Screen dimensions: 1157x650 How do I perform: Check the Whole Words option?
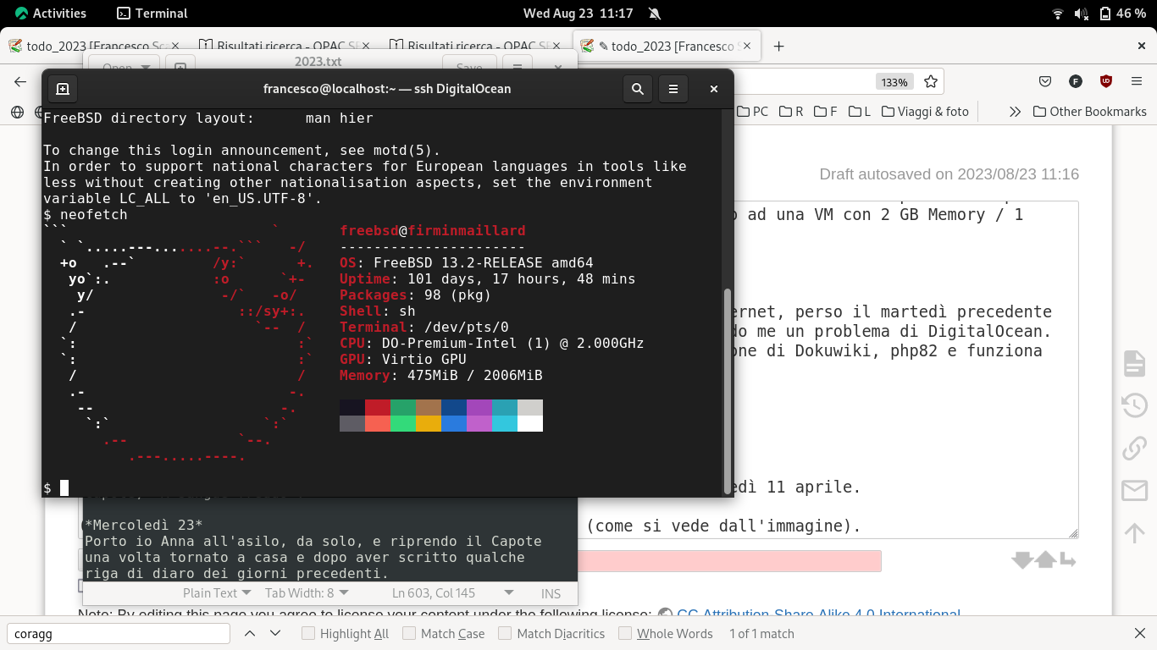point(625,634)
